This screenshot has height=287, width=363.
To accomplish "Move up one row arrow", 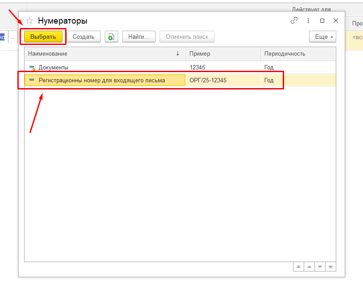I will [x=309, y=267].
